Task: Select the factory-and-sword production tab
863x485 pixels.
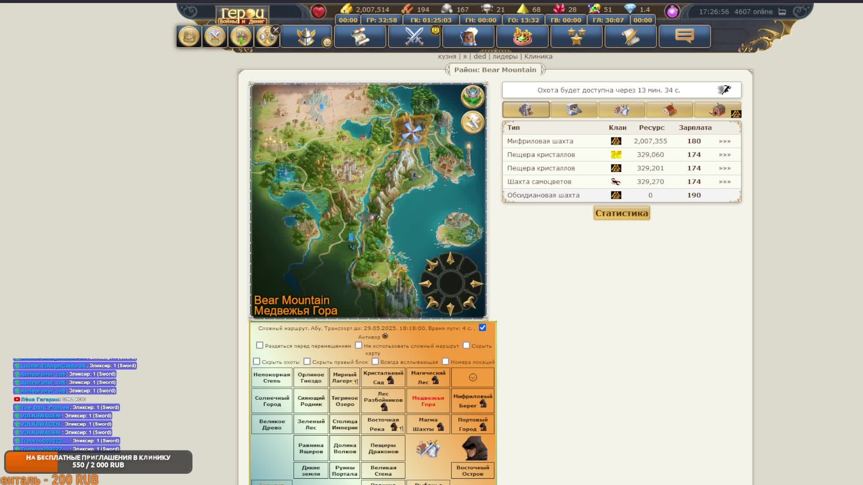Action: pyautogui.click(x=622, y=110)
